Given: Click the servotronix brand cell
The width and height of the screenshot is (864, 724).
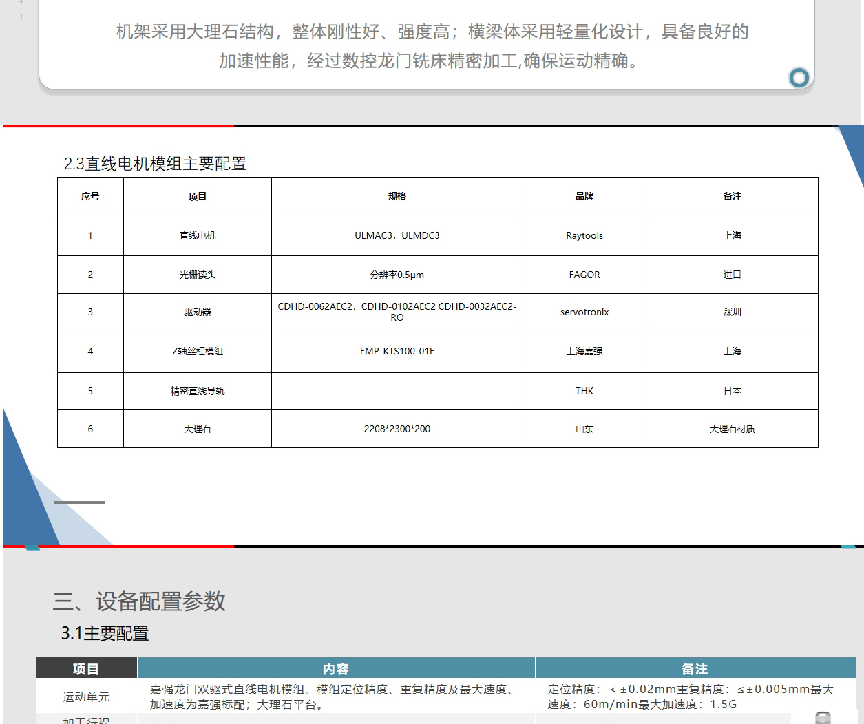Looking at the screenshot, I should click(x=584, y=312).
